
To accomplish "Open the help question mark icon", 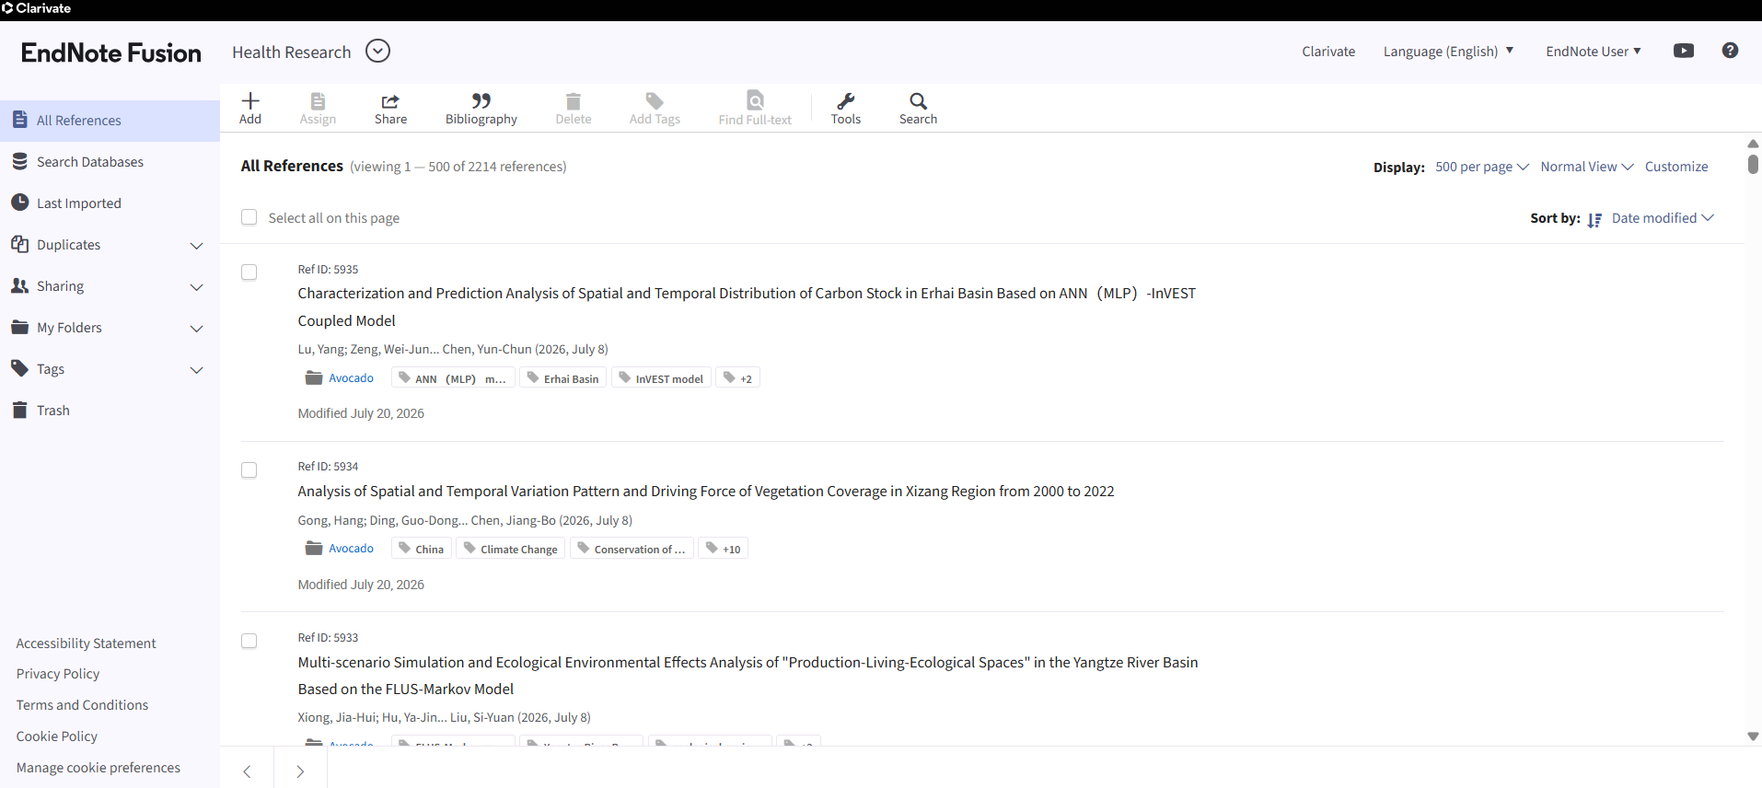I will pos(1730,51).
